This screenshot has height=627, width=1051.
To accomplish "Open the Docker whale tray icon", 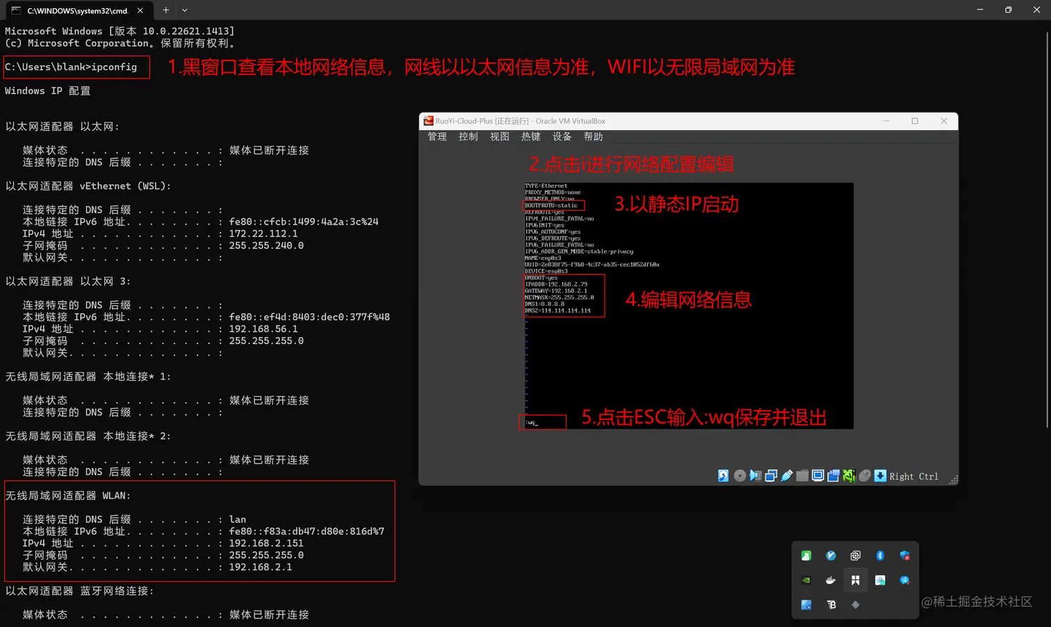I will pyautogui.click(x=831, y=580).
